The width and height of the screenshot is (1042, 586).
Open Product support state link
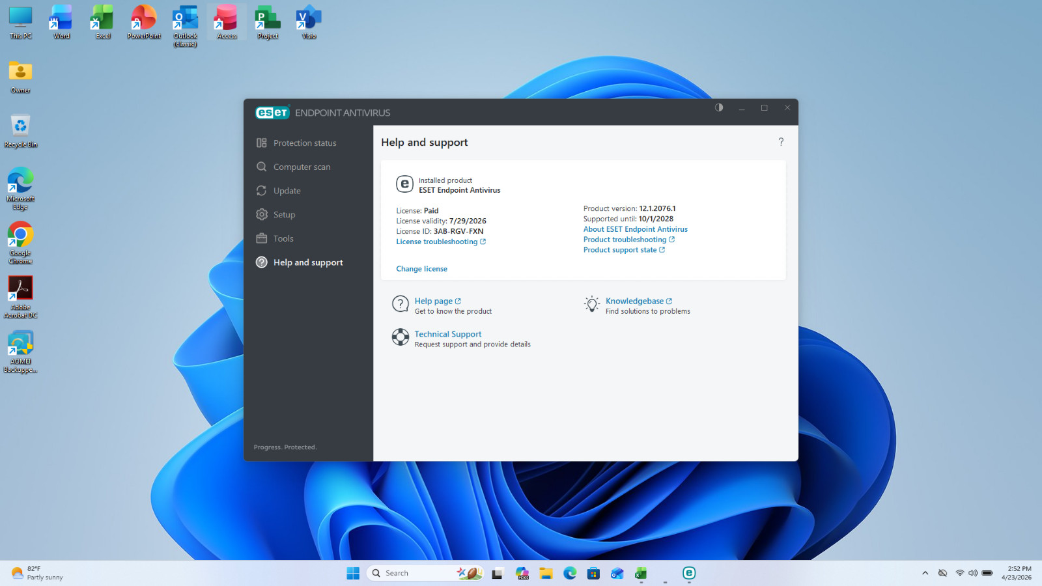coord(624,250)
